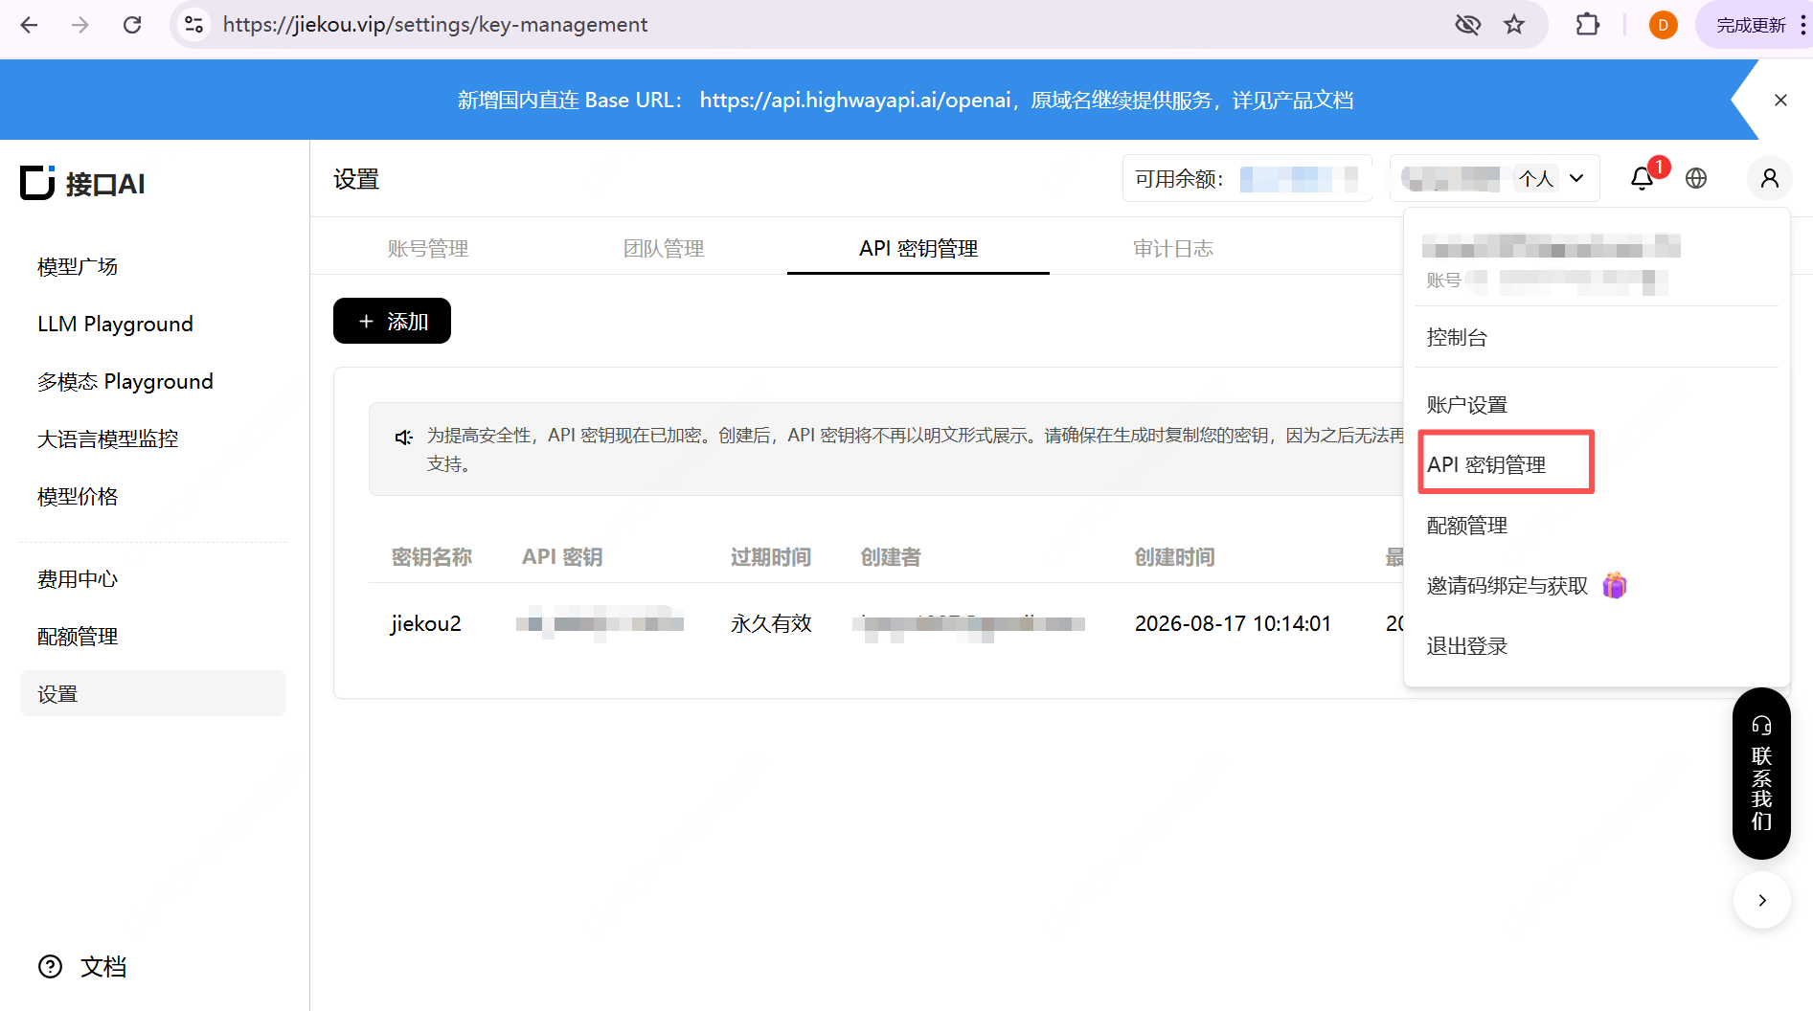Click the 创建者 column header
1813x1011 pixels.
coord(891,557)
